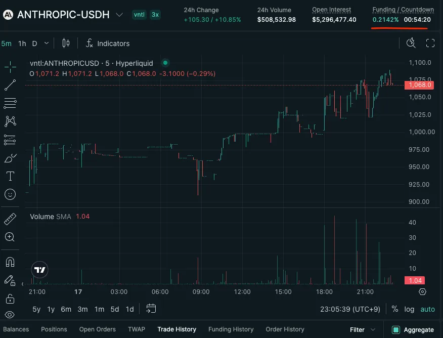Expand the ANTHROPIC-USDH pair selector
Screen dimensions: 443x338
pos(119,15)
